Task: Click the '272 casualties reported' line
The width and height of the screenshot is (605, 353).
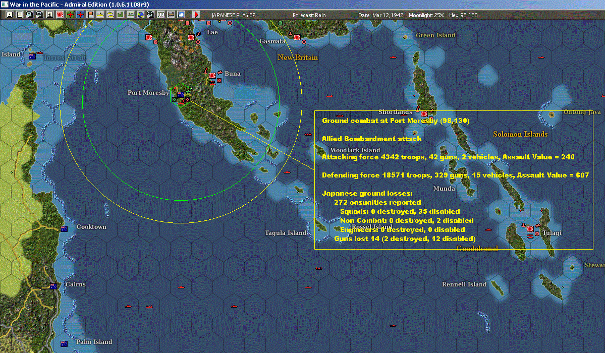Action: pyautogui.click(x=377, y=203)
